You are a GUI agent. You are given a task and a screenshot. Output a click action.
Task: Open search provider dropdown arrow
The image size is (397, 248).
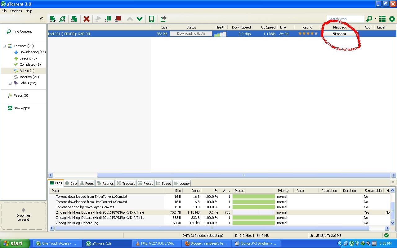tap(375, 19)
